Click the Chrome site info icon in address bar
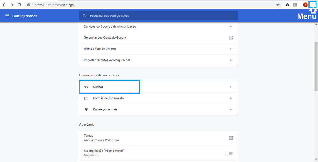 tap(29, 5)
